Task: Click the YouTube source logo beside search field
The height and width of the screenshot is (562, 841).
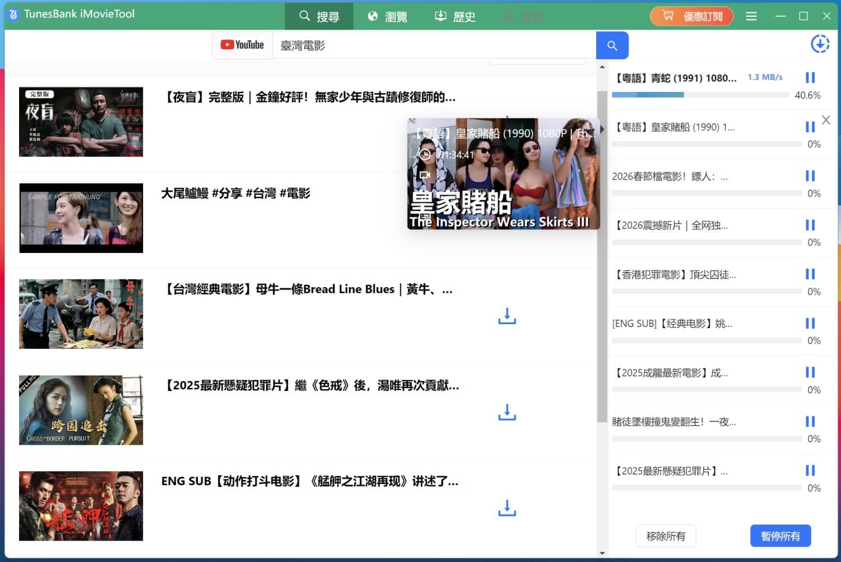Action: pos(242,45)
